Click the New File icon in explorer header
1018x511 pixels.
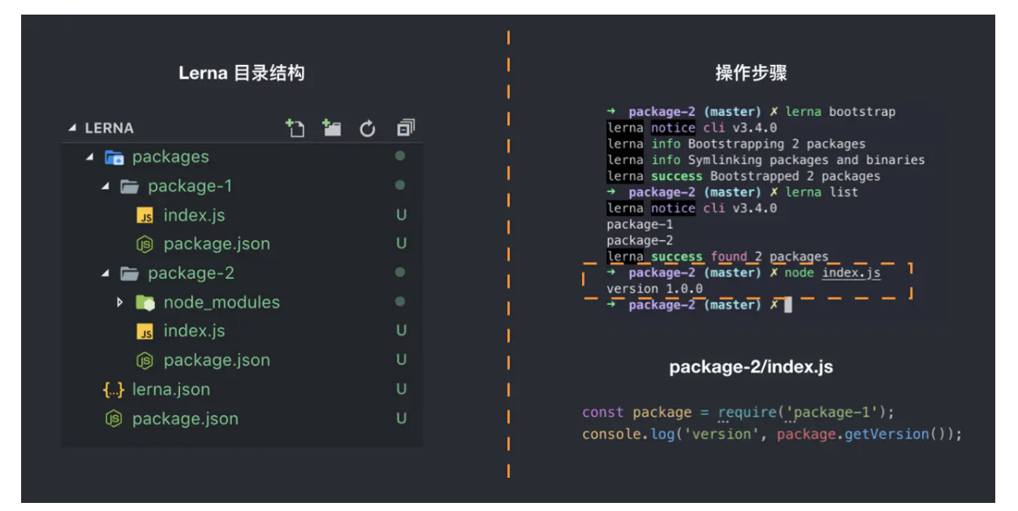tap(295, 128)
